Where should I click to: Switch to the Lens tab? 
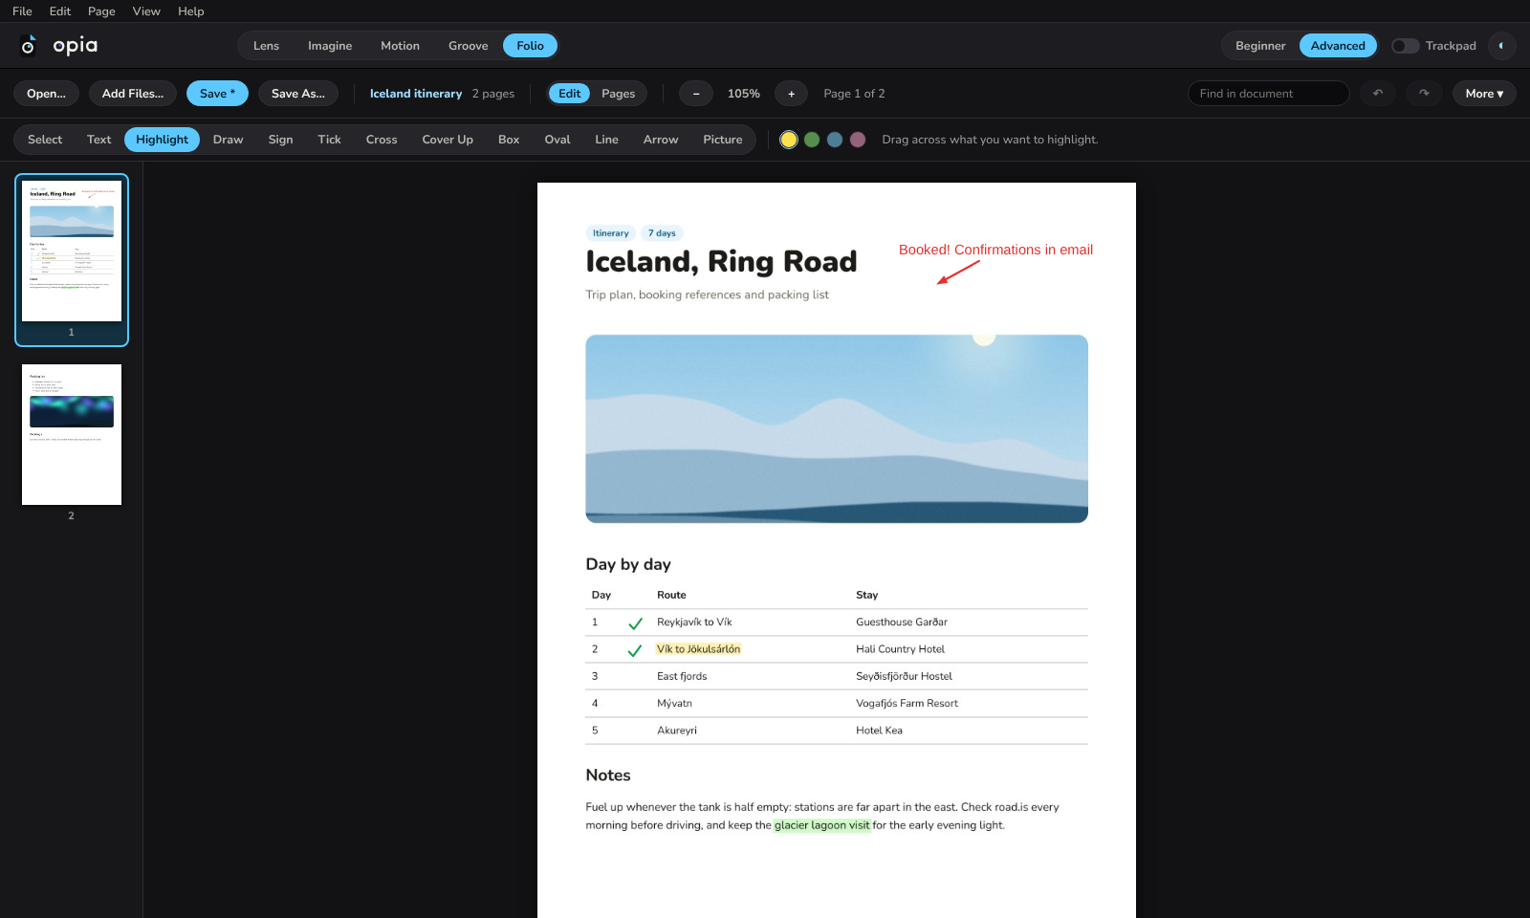(x=266, y=46)
